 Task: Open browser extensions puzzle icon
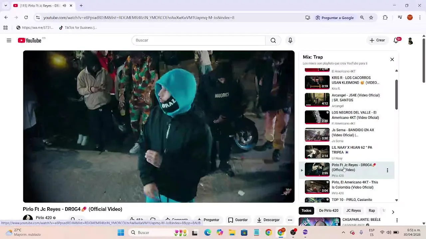coord(385,18)
